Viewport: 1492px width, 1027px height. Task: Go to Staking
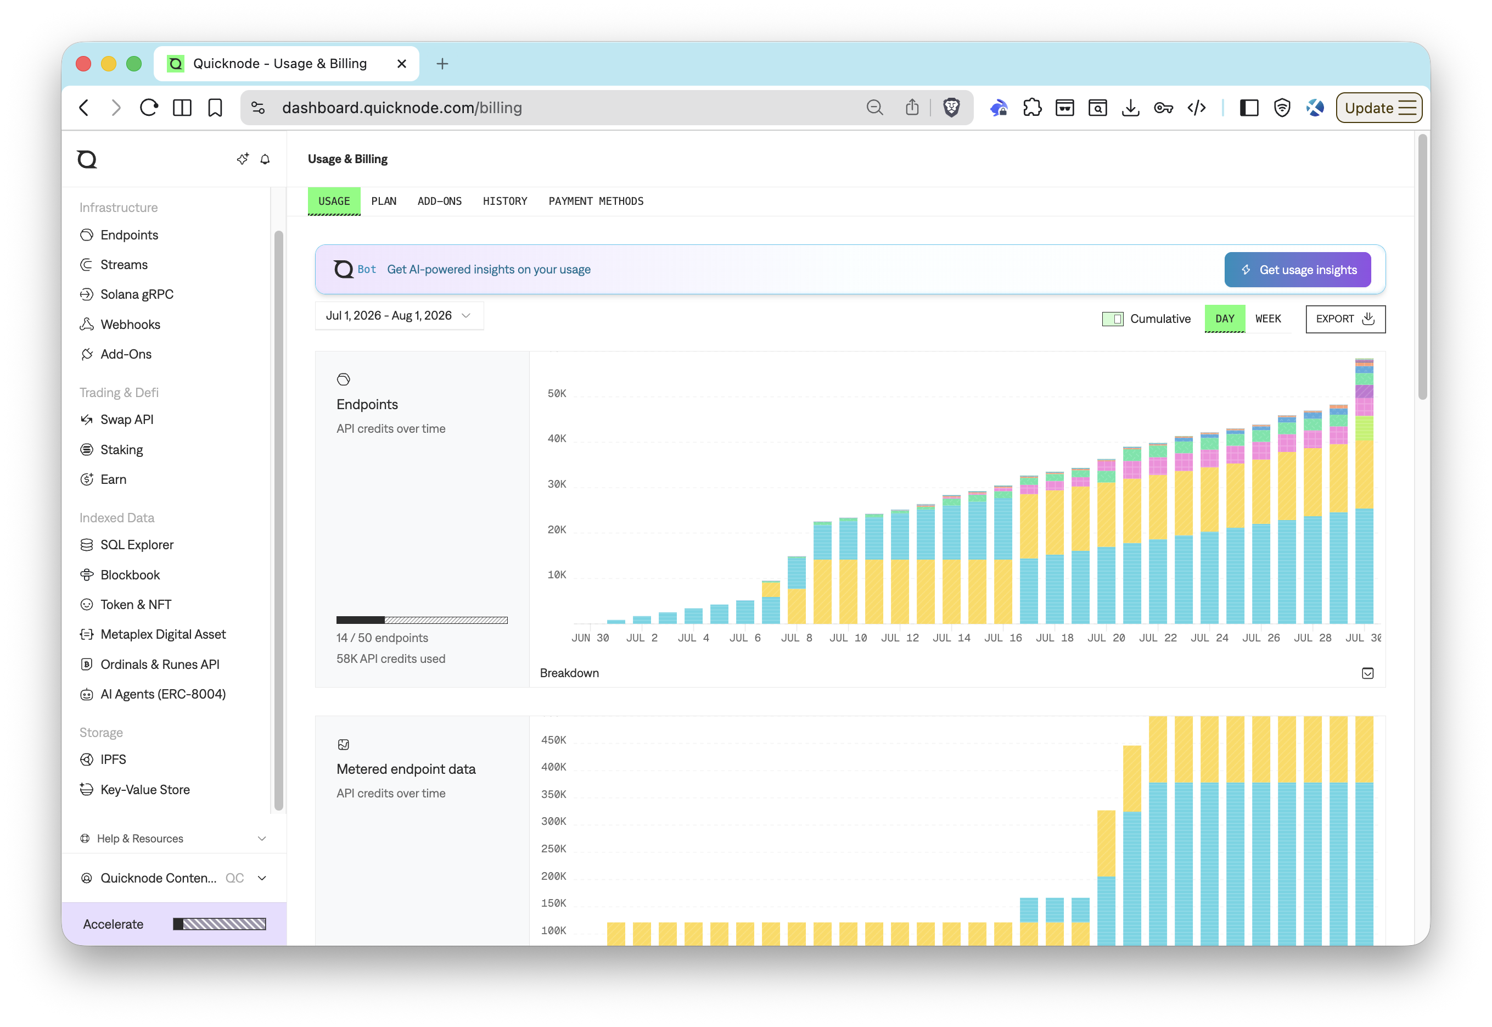coord(121,450)
